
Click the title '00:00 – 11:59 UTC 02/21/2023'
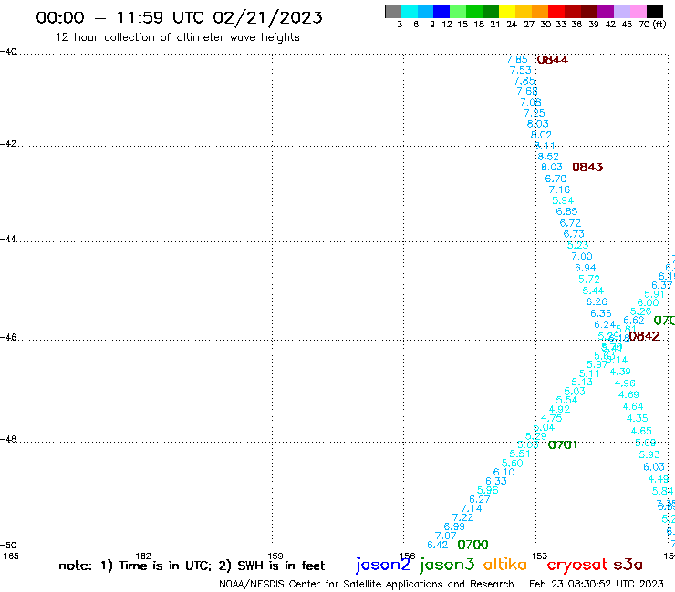(x=179, y=17)
